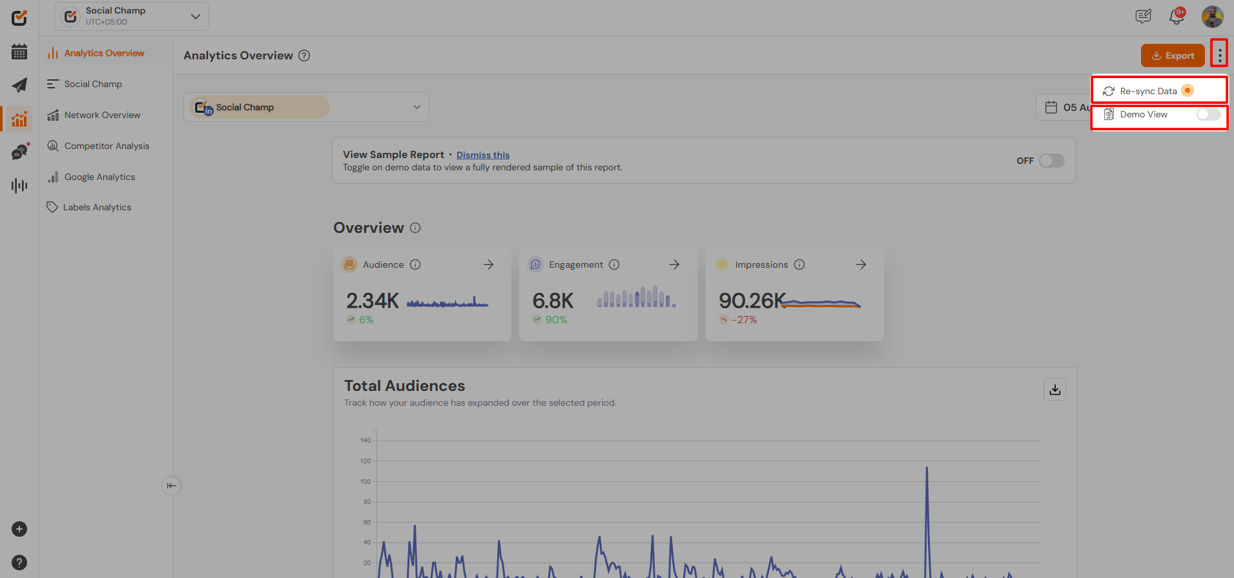
Task: Click the Audience value 2.34K
Action: [x=373, y=301]
